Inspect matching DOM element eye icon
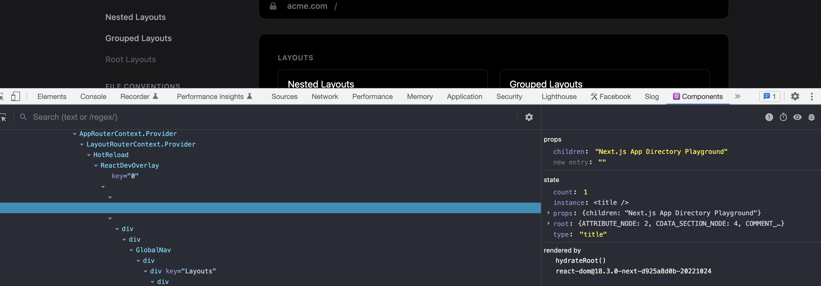This screenshot has width=821, height=286. pyautogui.click(x=797, y=117)
